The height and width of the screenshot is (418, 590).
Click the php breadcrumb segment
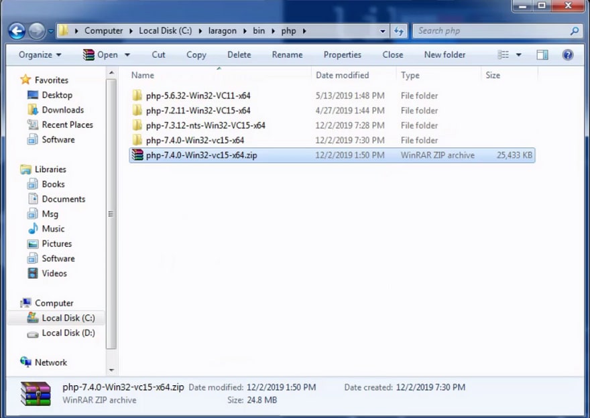pos(288,31)
